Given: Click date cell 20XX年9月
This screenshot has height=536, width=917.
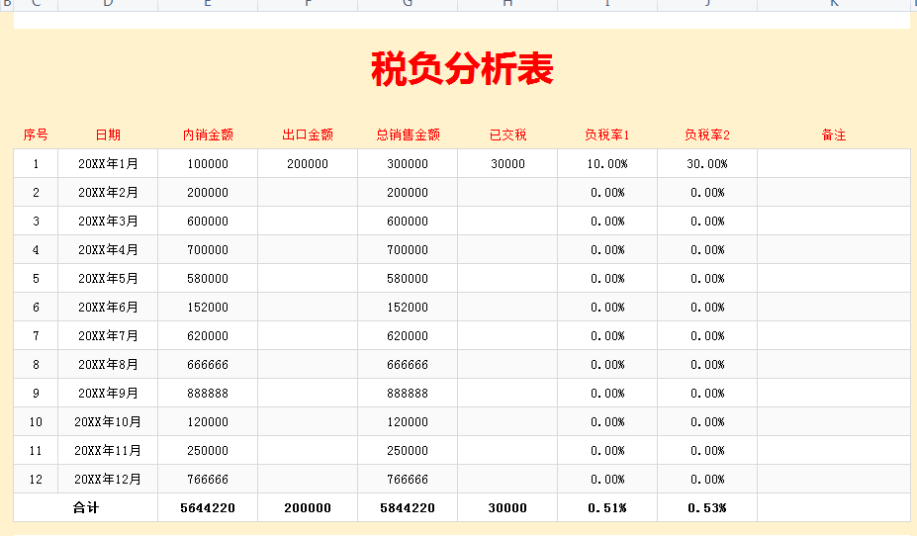Looking at the screenshot, I should pyautogui.click(x=108, y=393).
